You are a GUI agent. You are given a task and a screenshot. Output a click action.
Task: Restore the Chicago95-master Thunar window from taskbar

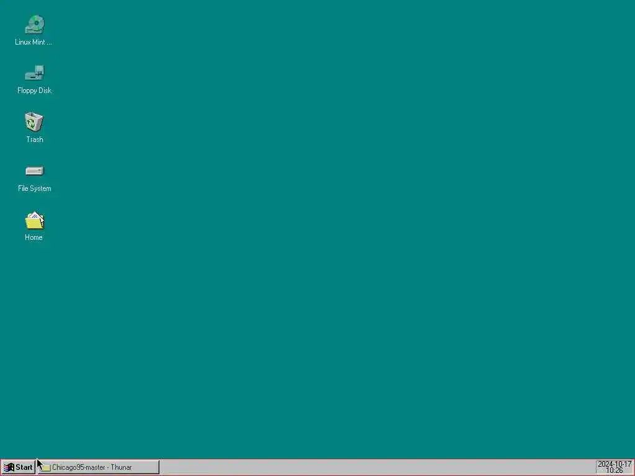pyautogui.click(x=99, y=467)
